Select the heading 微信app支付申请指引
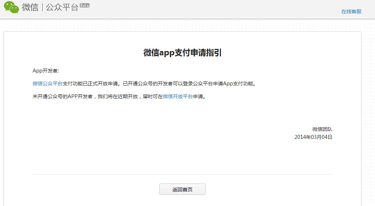This screenshot has width=375, height=206. [x=182, y=52]
